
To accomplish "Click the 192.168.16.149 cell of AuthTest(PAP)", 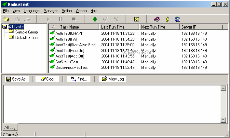I will (194, 39).
